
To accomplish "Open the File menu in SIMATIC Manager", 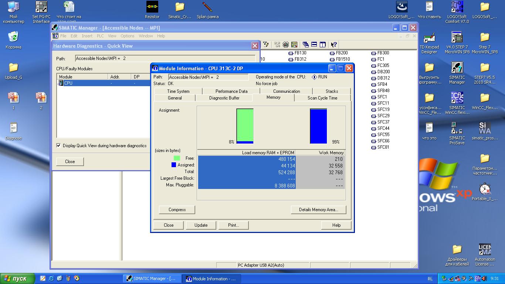I will [63, 36].
